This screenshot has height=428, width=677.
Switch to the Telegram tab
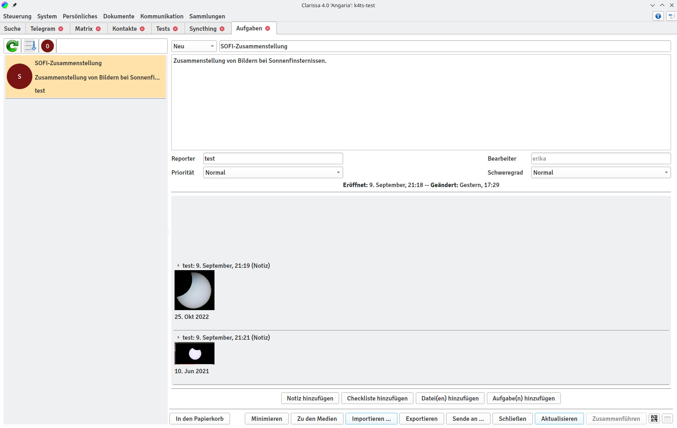[43, 29]
